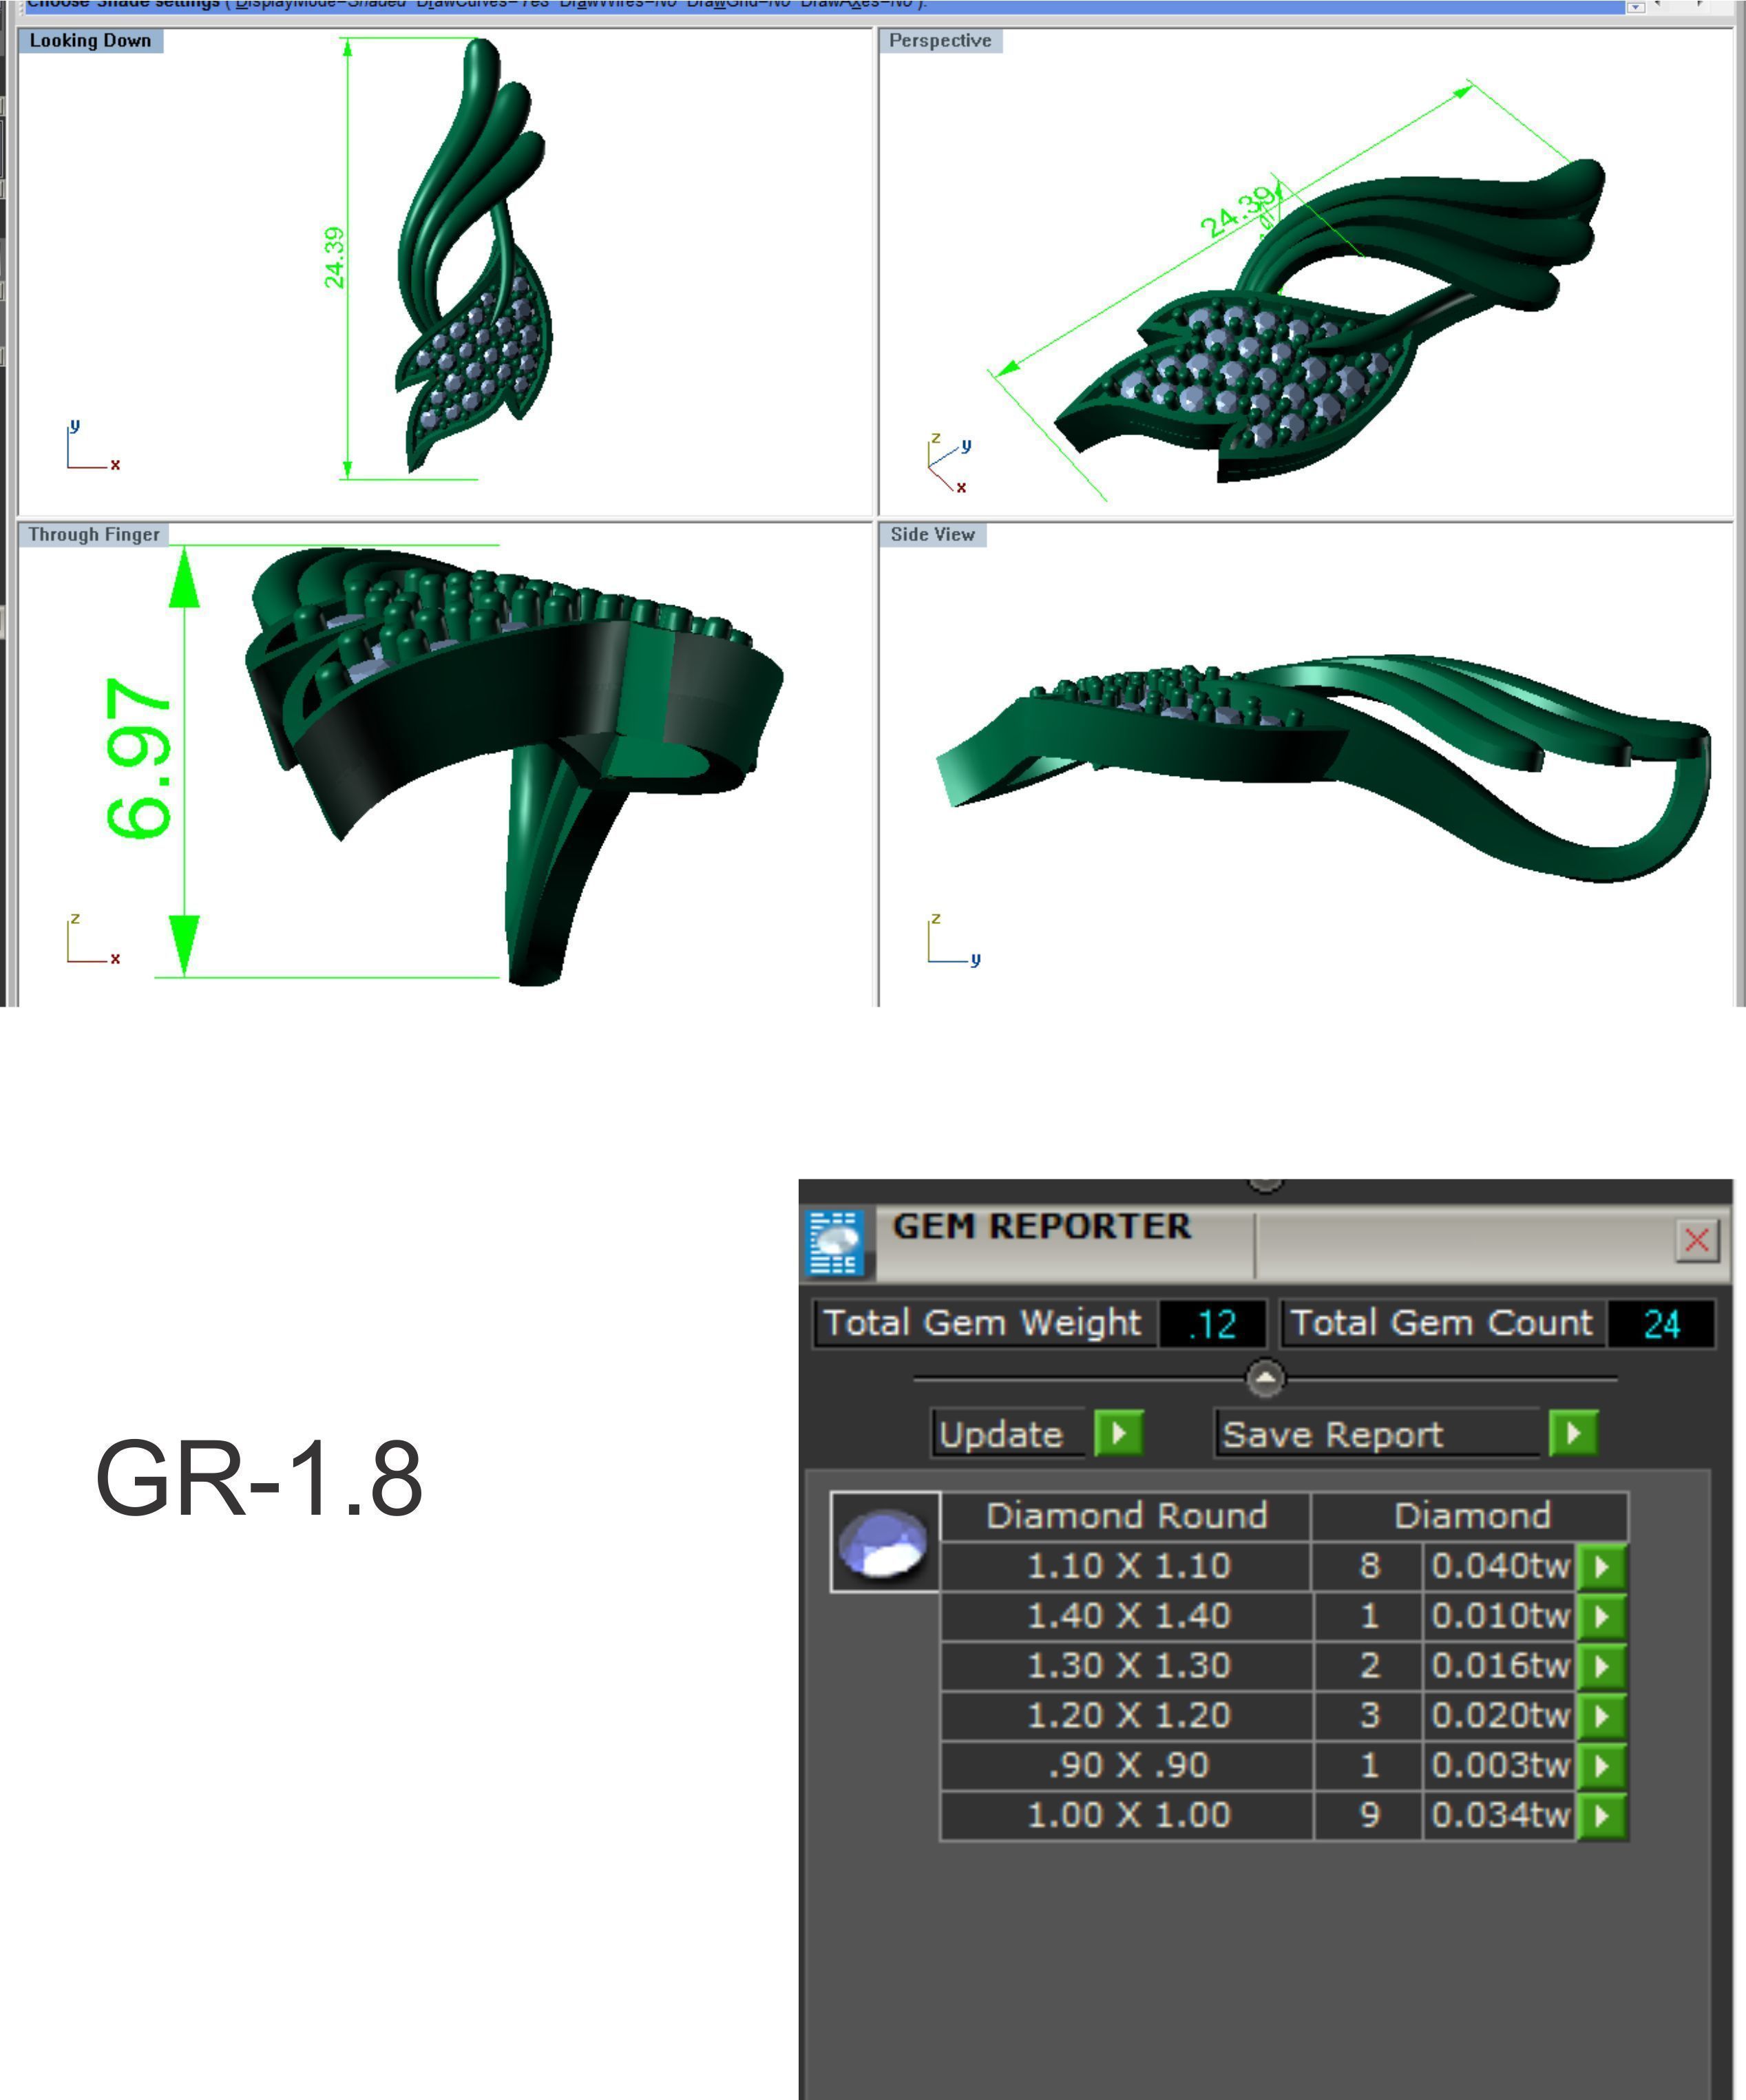Select the Through Finger viewport label
Image resolution: width=1746 pixels, height=2100 pixels.
[94, 534]
